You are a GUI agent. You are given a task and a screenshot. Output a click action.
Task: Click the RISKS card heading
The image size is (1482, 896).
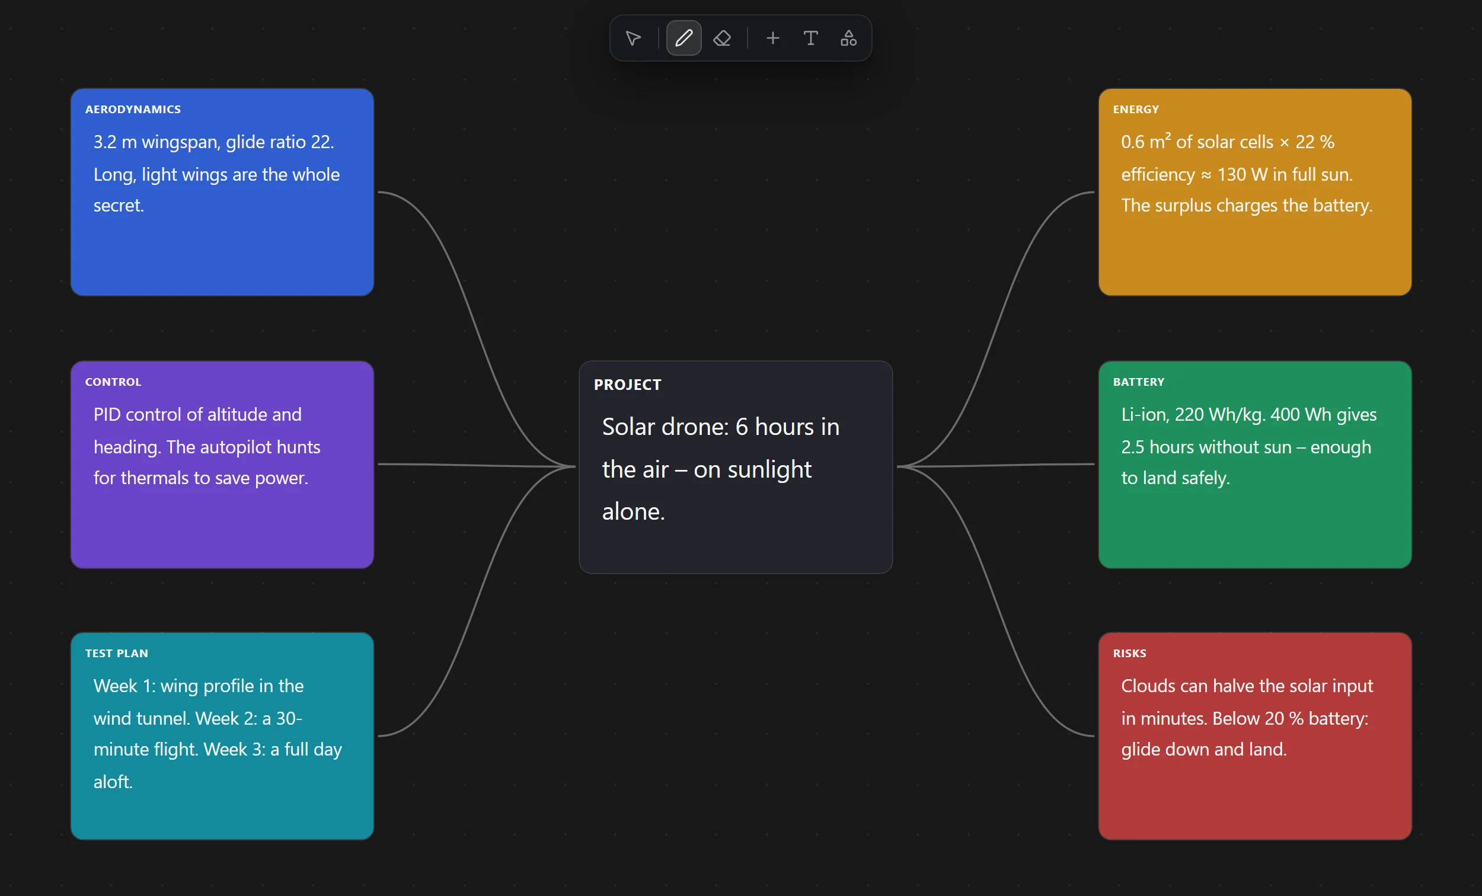(1129, 653)
